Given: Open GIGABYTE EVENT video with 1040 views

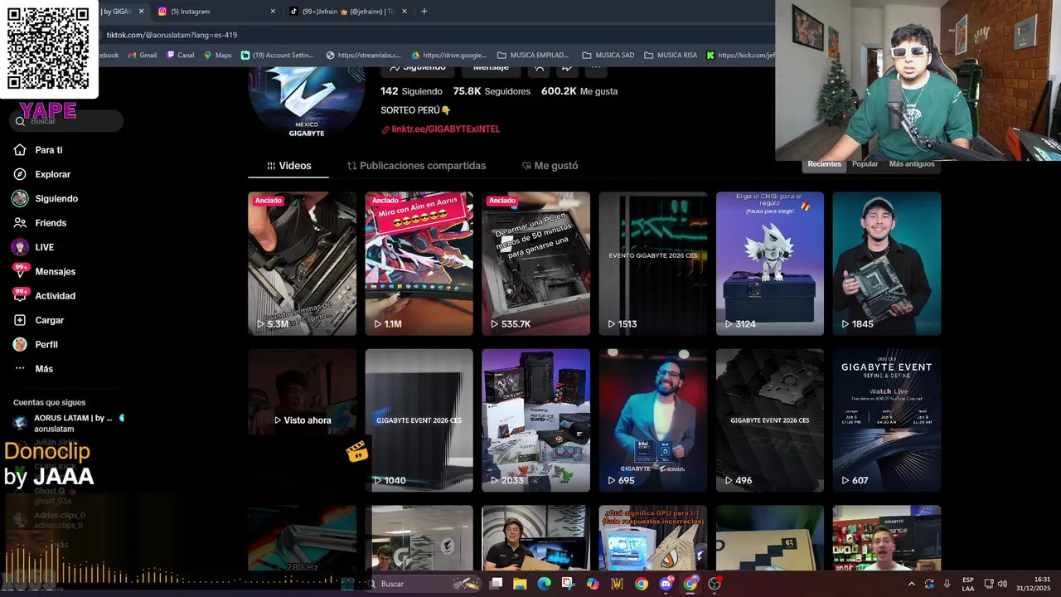Looking at the screenshot, I should pyautogui.click(x=419, y=420).
